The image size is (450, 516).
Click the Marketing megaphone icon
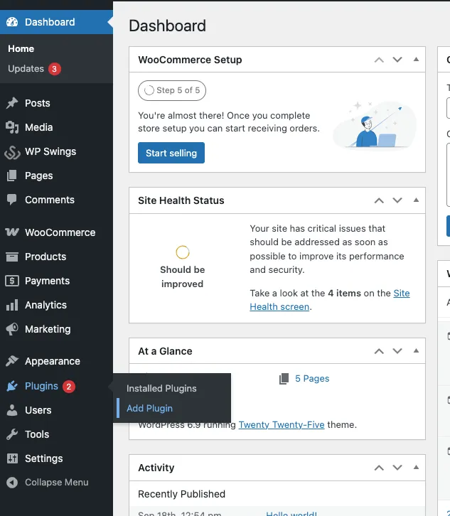[x=12, y=329]
